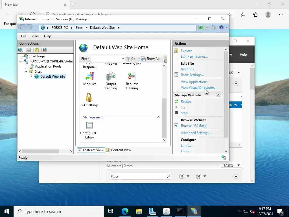Click the Explore folder icon in Actions
The image size is (289, 217).
tap(176, 51)
